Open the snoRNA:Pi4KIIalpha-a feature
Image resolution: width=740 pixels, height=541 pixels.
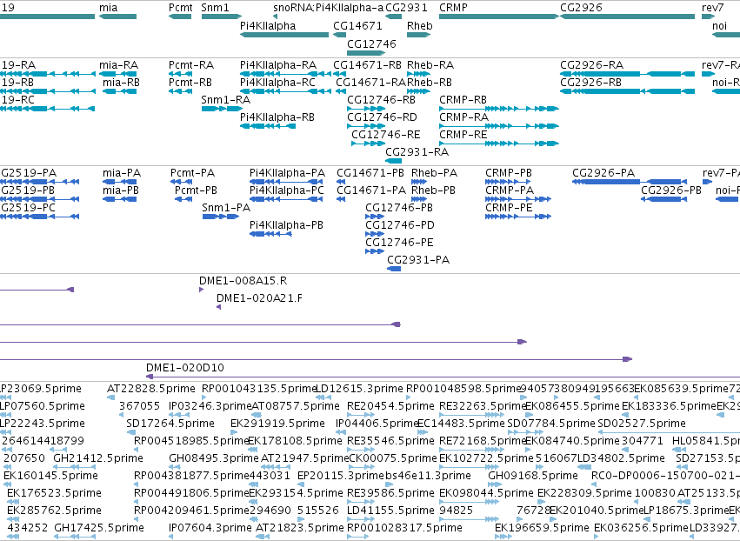pos(275,17)
